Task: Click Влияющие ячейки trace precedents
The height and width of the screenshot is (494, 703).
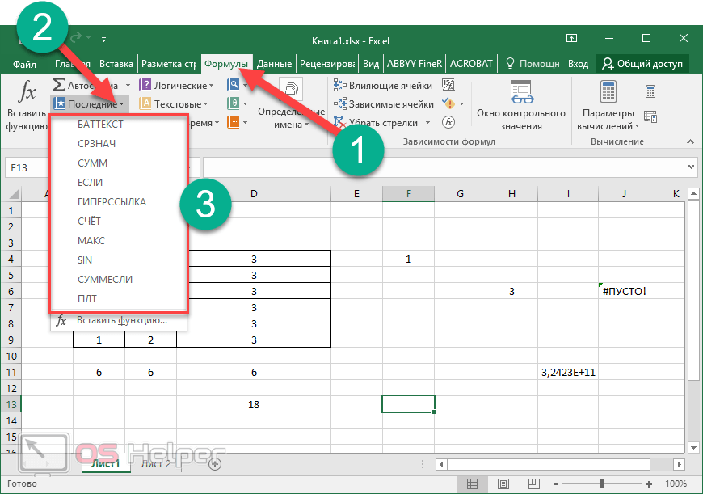Action: pos(383,85)
